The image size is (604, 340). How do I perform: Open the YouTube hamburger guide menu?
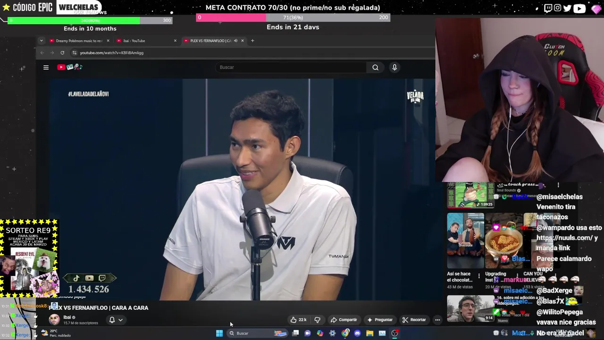coord(46,67)
